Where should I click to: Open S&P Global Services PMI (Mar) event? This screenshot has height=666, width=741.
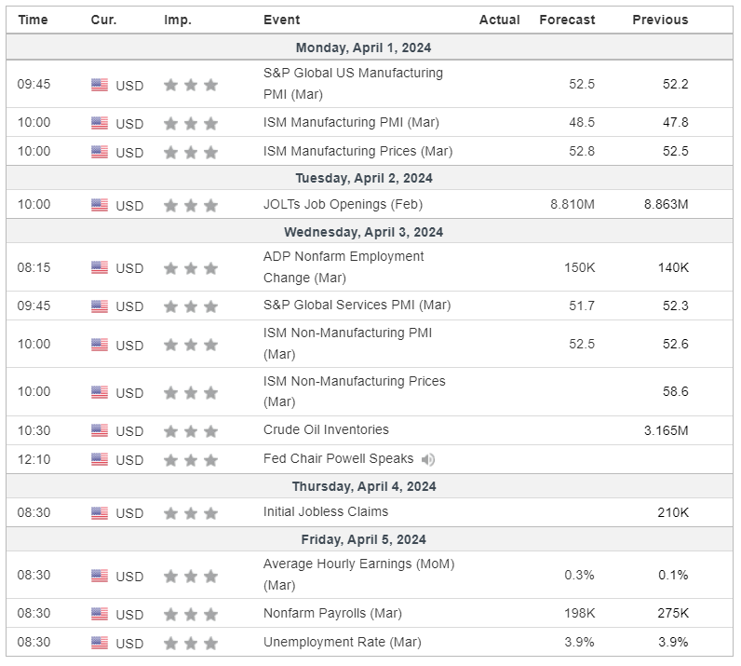click(x=357, y=306)
